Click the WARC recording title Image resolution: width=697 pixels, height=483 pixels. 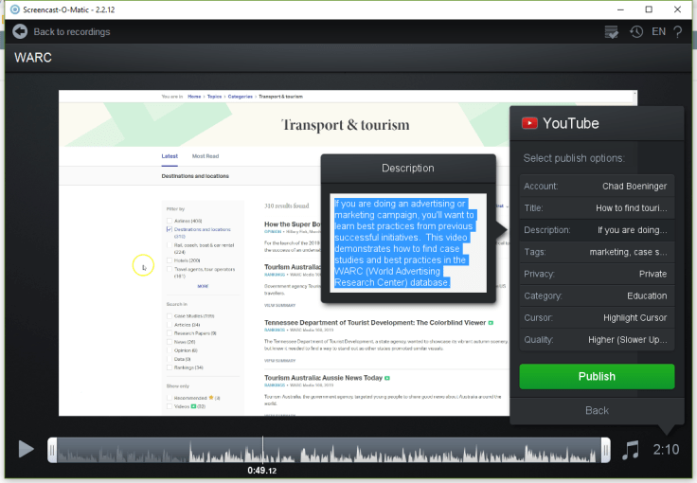[33, 58]
